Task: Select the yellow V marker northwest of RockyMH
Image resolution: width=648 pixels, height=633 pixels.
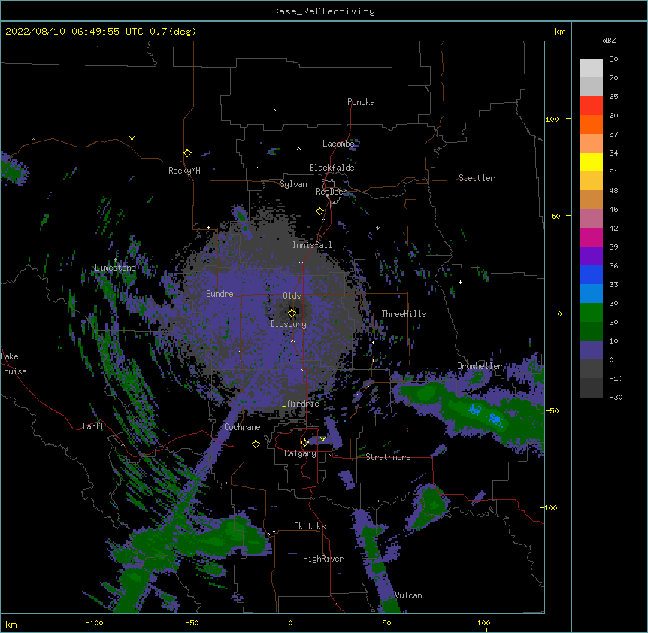Action: click(132, 138)
